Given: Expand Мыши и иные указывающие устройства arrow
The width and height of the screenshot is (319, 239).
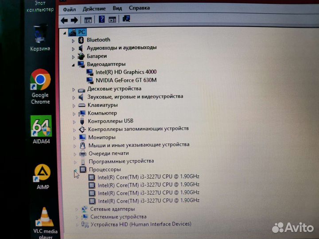Looking at the screenshot, I should [75, 146].
